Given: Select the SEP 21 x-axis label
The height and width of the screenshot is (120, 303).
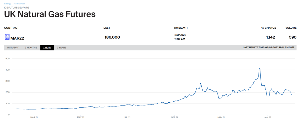Looking at the screenshot, I should point(174,117).
